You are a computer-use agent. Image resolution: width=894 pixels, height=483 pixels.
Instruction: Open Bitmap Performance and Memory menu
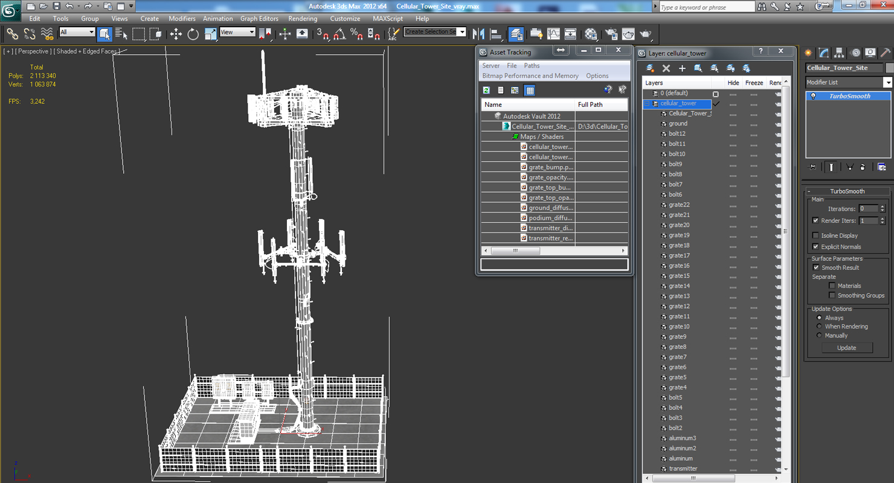(x=530, y=76)
